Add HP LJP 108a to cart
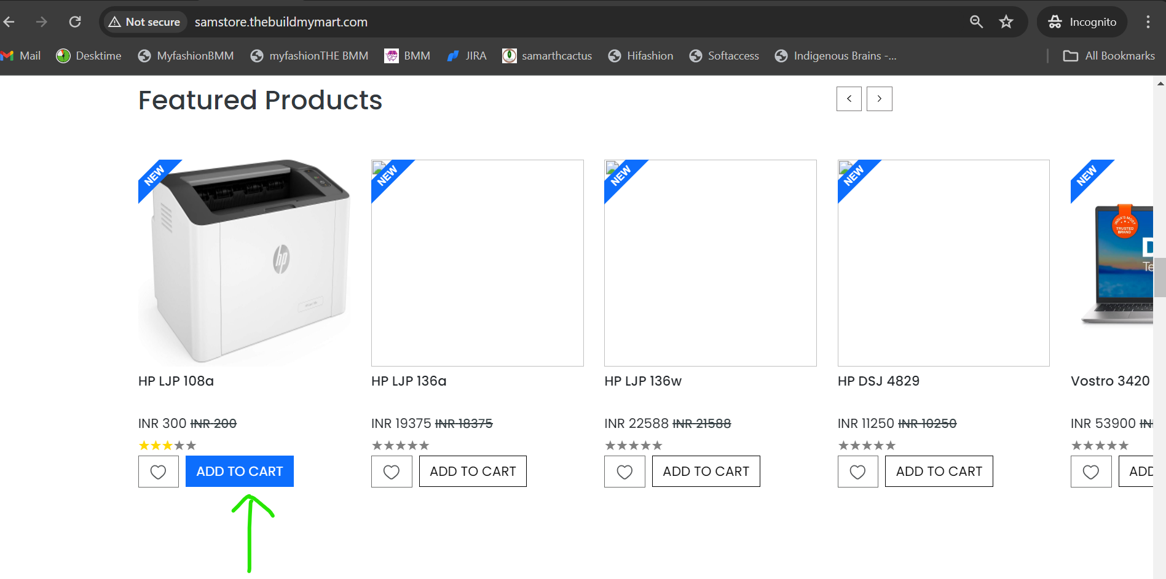 click(x=240, y=472)
